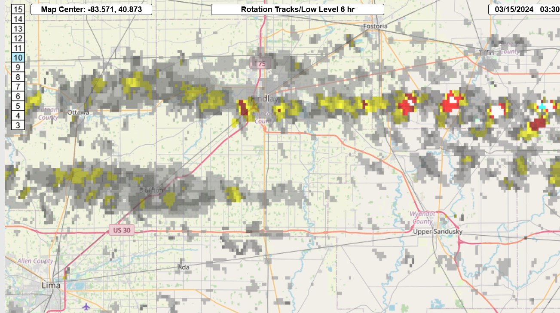Open the Rotation Tracks/Low Level 6 hr selector
The width and height of the screenshot is (560, 313).
297,9
